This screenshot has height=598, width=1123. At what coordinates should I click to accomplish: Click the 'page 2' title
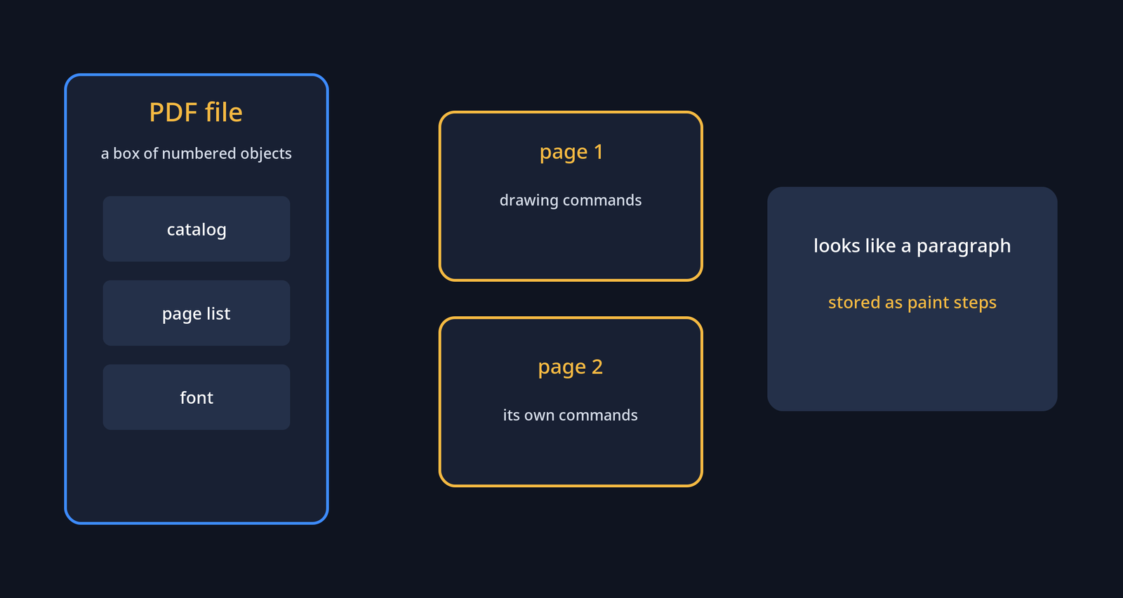point(571,368)
